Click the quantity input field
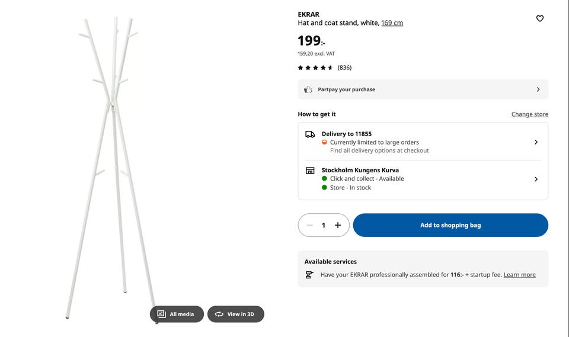Viewport: 569px width, 337px height. (x=324, y=225)
